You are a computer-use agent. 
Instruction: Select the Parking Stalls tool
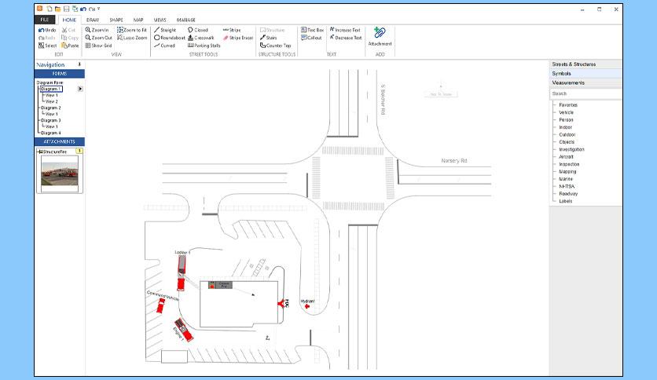point(204,46)
